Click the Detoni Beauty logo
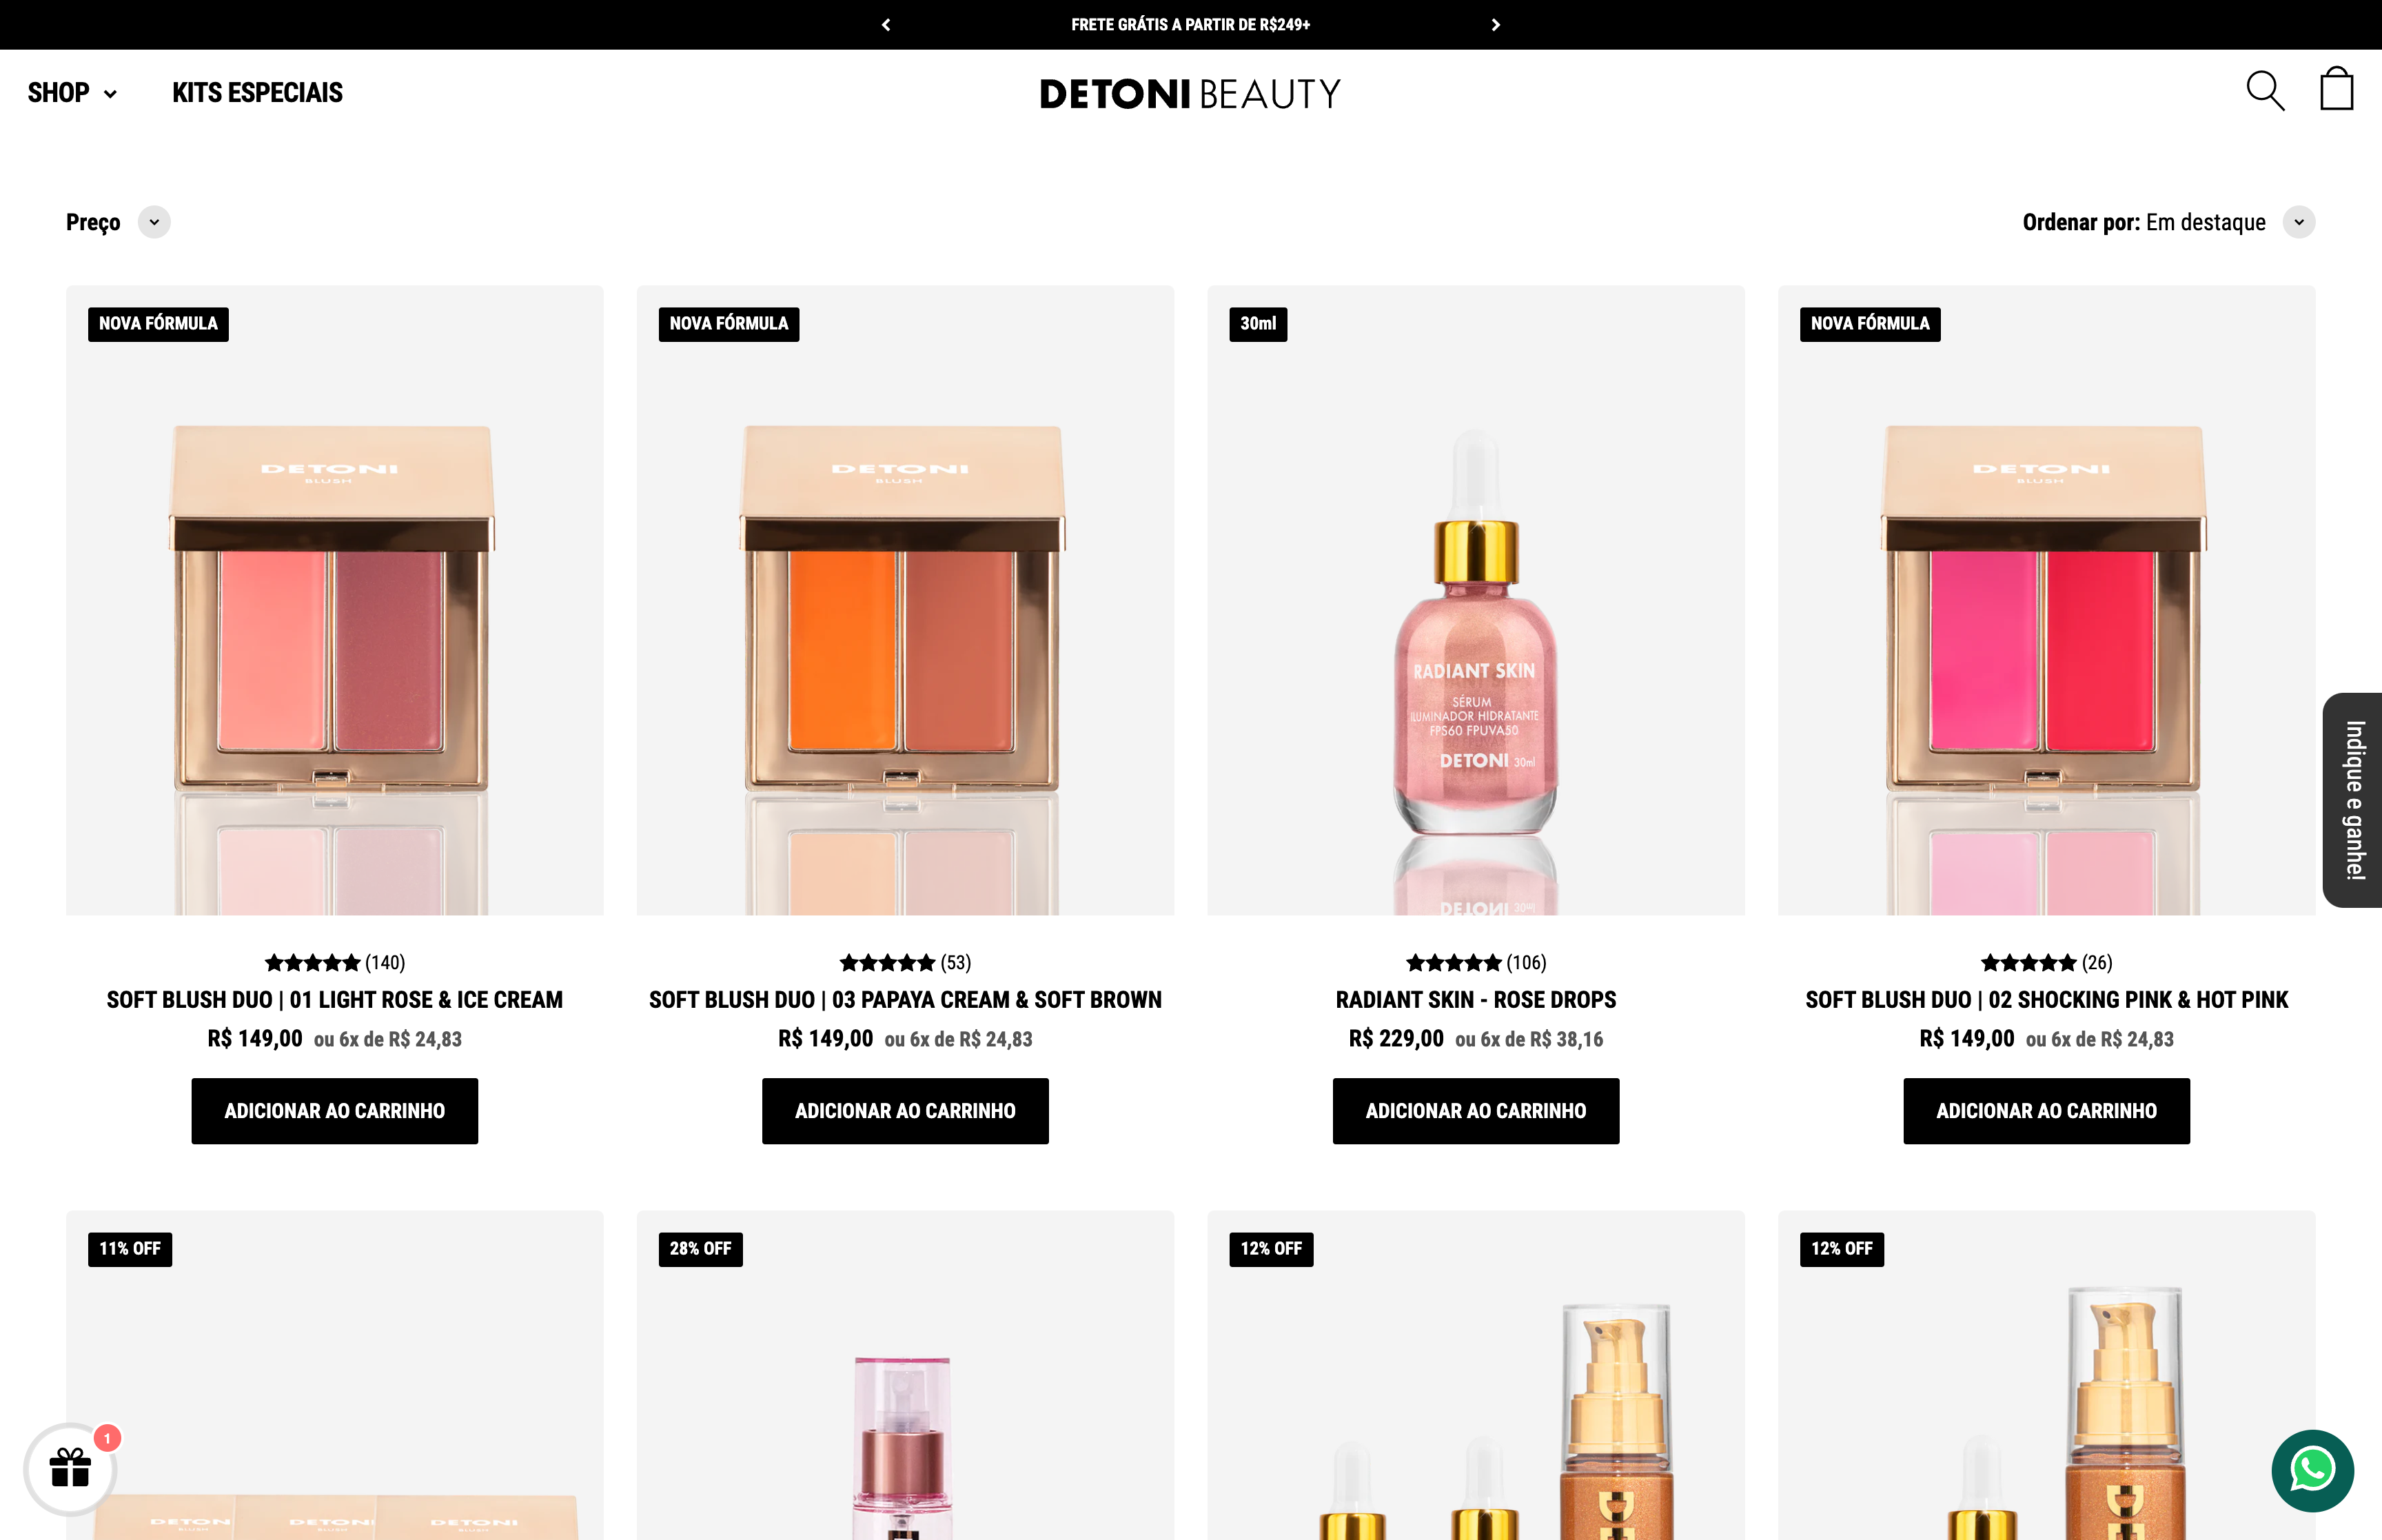The image size is (2382, 1540). [1190, 94]
